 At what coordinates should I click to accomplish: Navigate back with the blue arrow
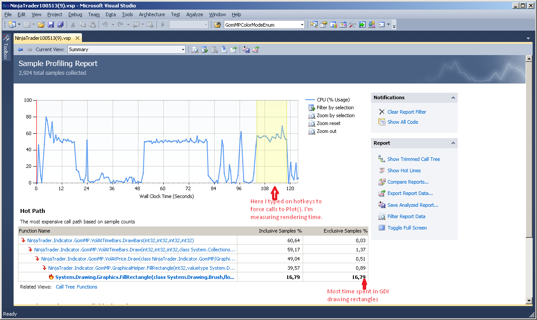[x=20, y=49]
